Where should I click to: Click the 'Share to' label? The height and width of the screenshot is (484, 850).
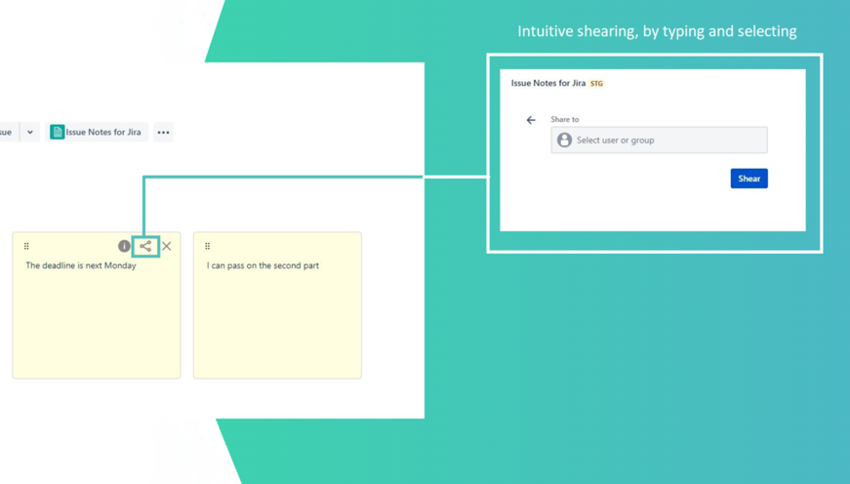click(x=565, y=119)
